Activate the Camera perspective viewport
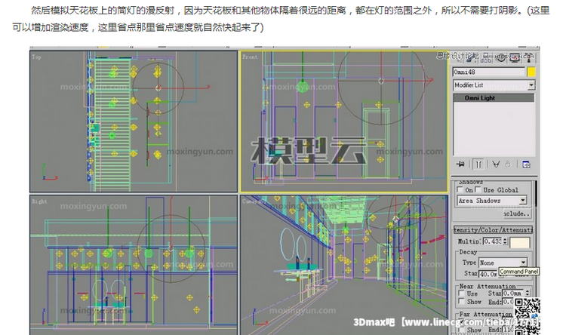566x335 pixels. point(344,266)
